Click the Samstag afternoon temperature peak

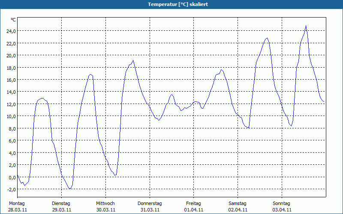(267, 38)
